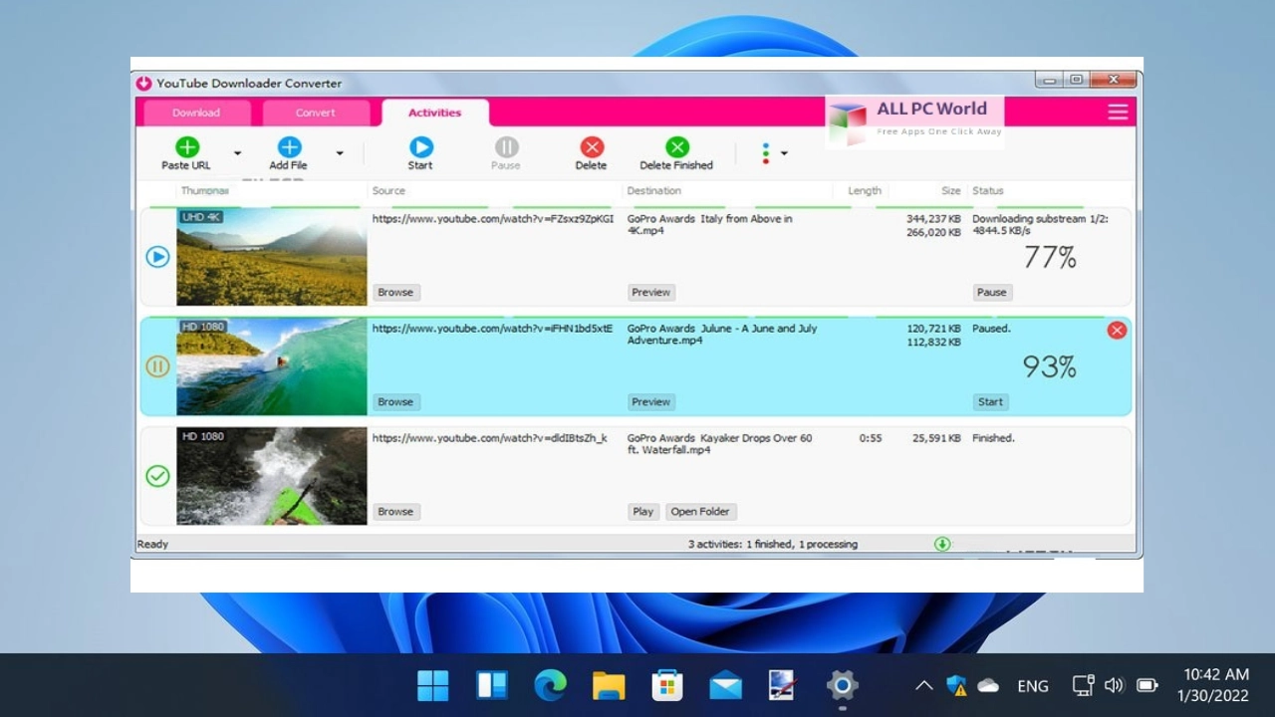The width and height of the screenshot is (1275, 717).
Task: Click the red Delete toolbar icon
Action: point(592,147)
